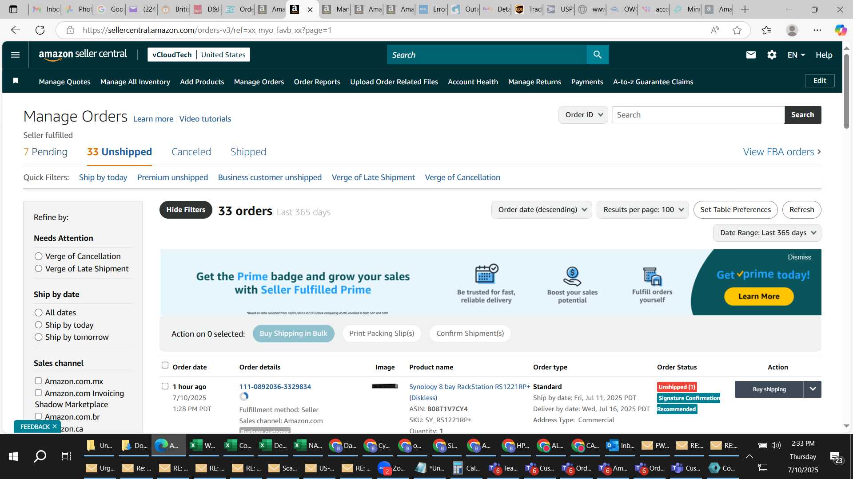Open the Order date (descending) sort dropdown

pos(542,210)
